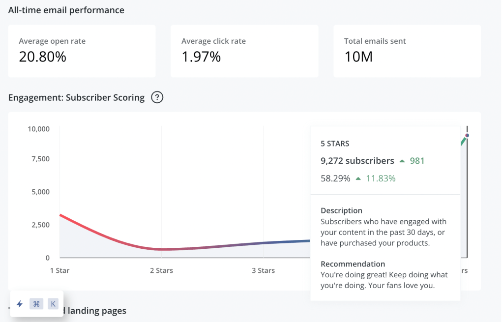Click the green up arrow beside 981
The height and width of the screenshot is (322, 503).
pyautogui.click(x=402, y=161)
